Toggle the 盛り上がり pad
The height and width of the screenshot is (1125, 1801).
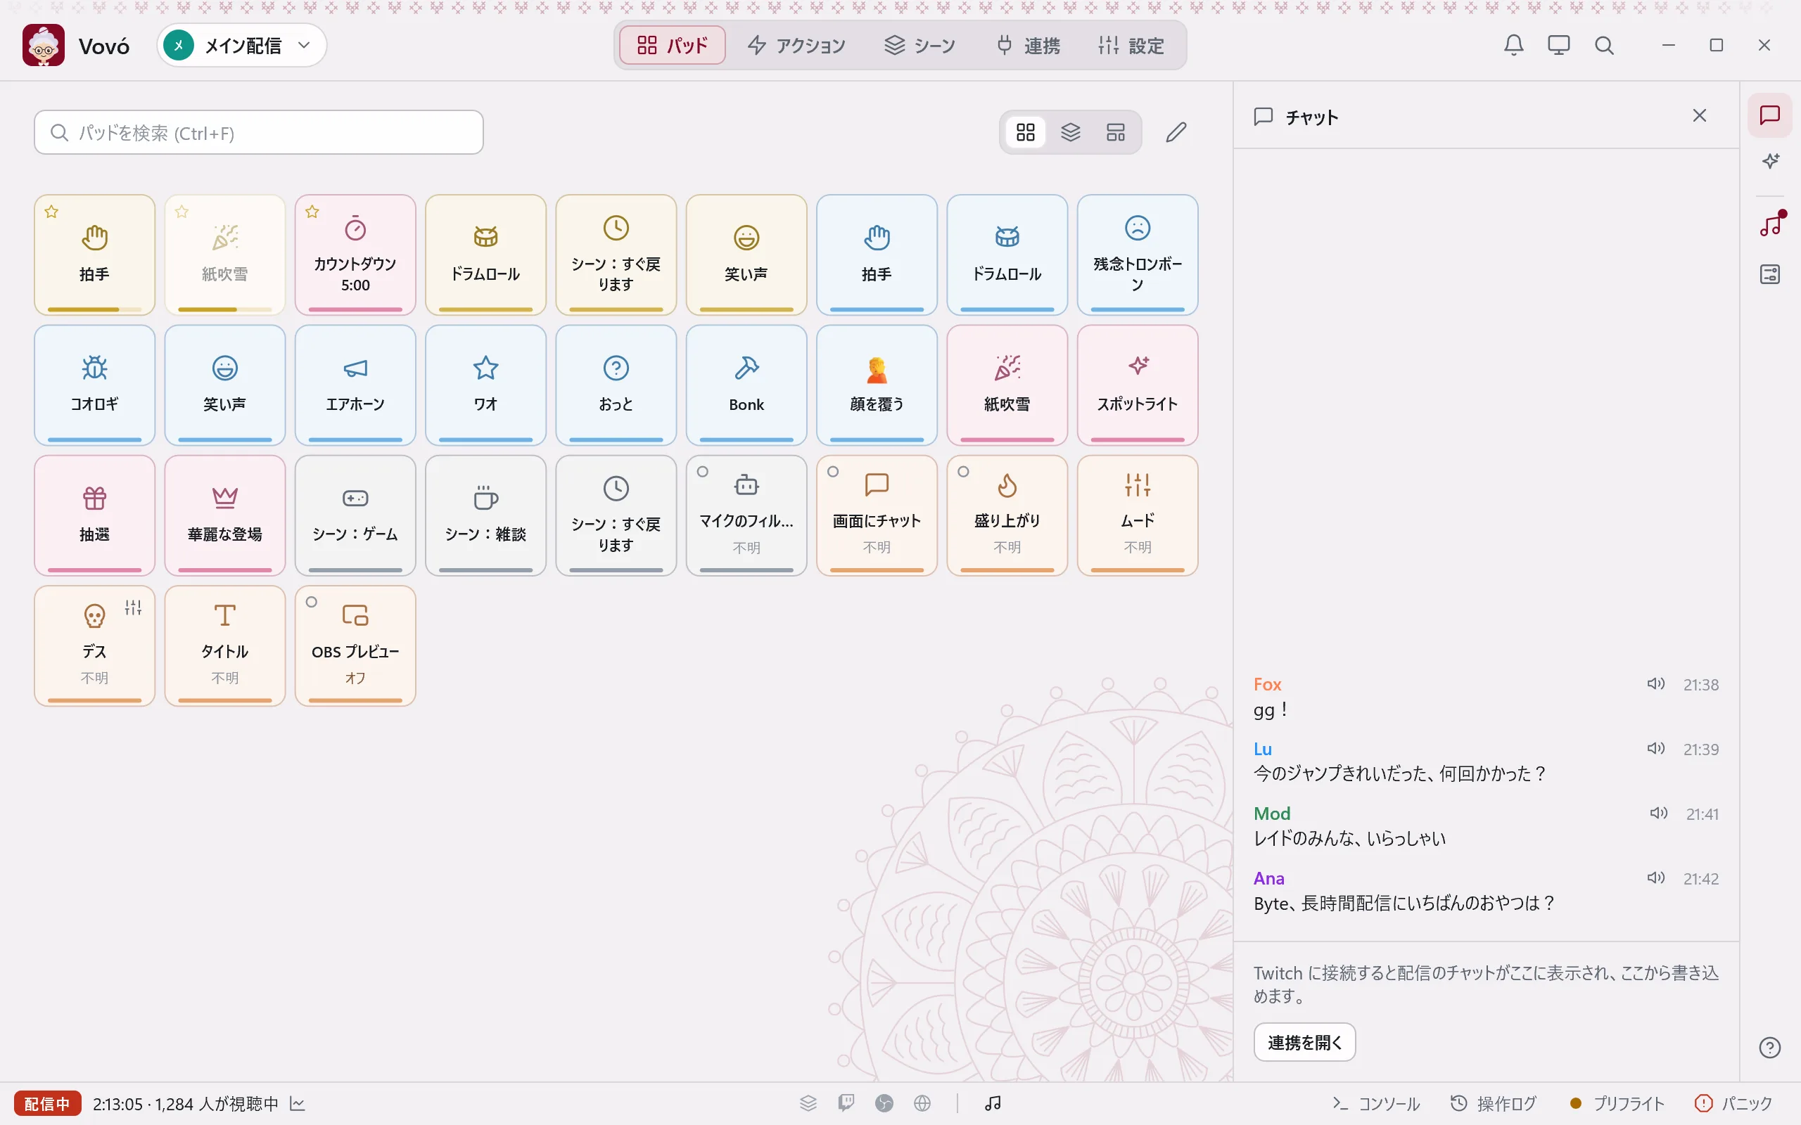coord(1007,515)
